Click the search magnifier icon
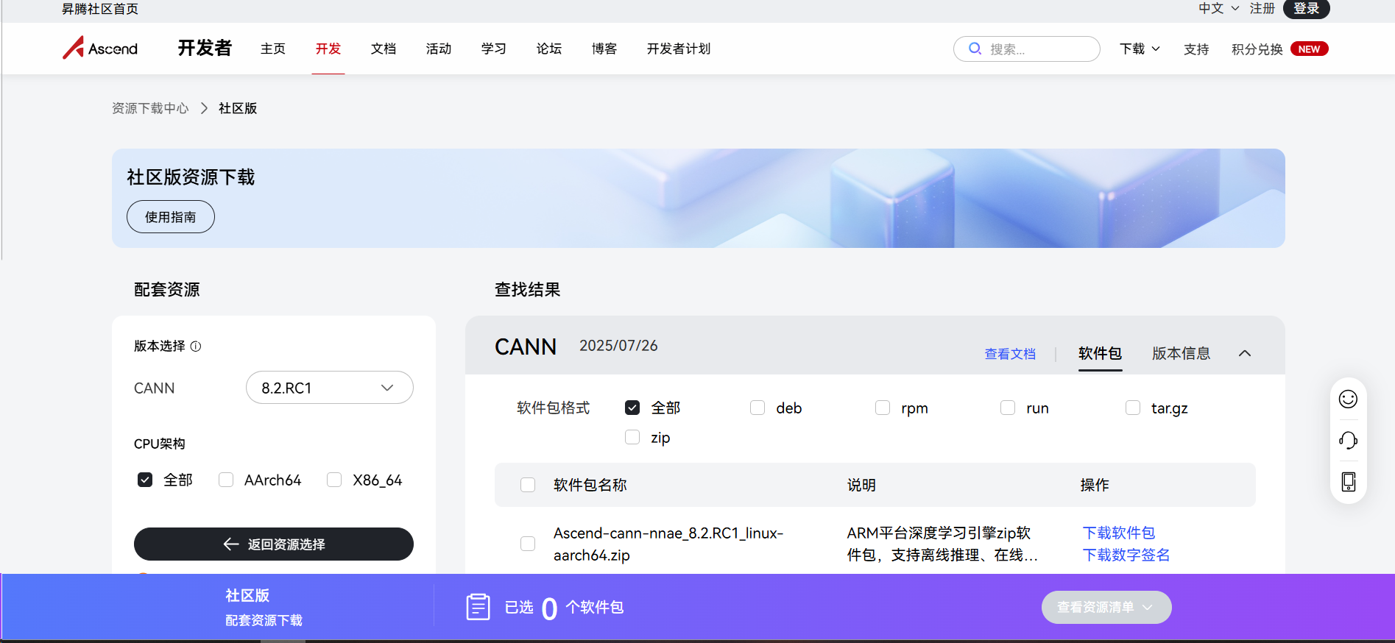 (975, 49)
